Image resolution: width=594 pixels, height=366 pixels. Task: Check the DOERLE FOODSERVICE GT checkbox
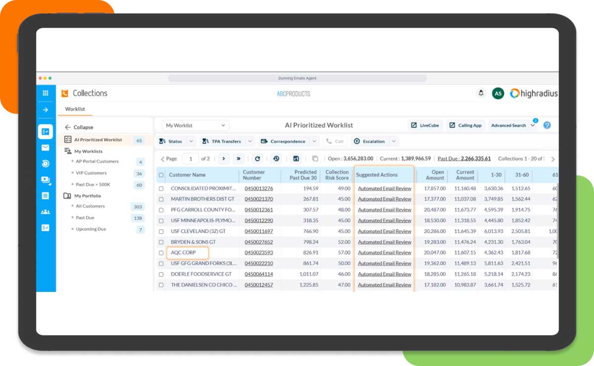coord(161,274)
